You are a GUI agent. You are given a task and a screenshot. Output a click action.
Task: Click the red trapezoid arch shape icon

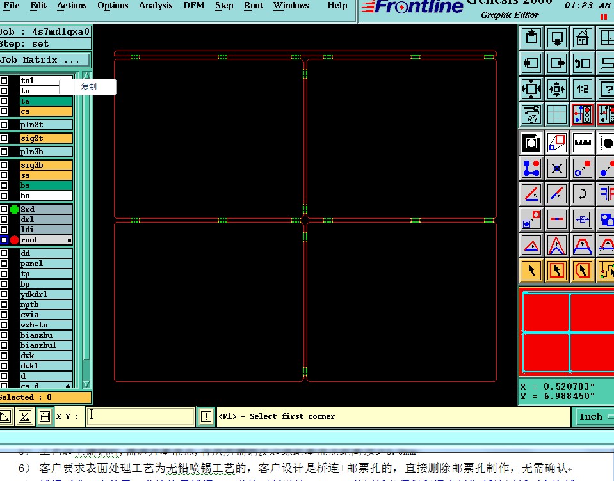pyautogui.click(x=582, y=245)
